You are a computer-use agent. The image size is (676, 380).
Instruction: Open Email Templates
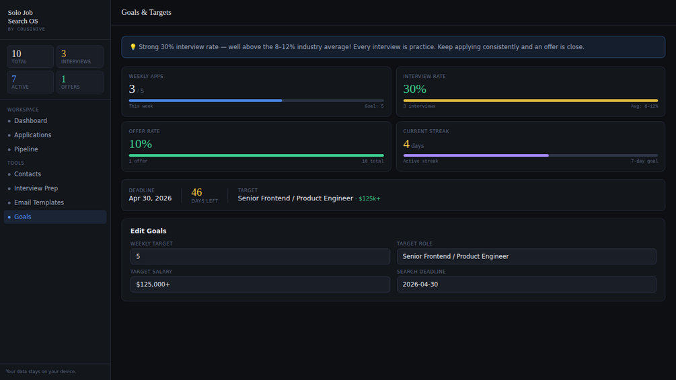pyautogui.click(x=55, y=202)
